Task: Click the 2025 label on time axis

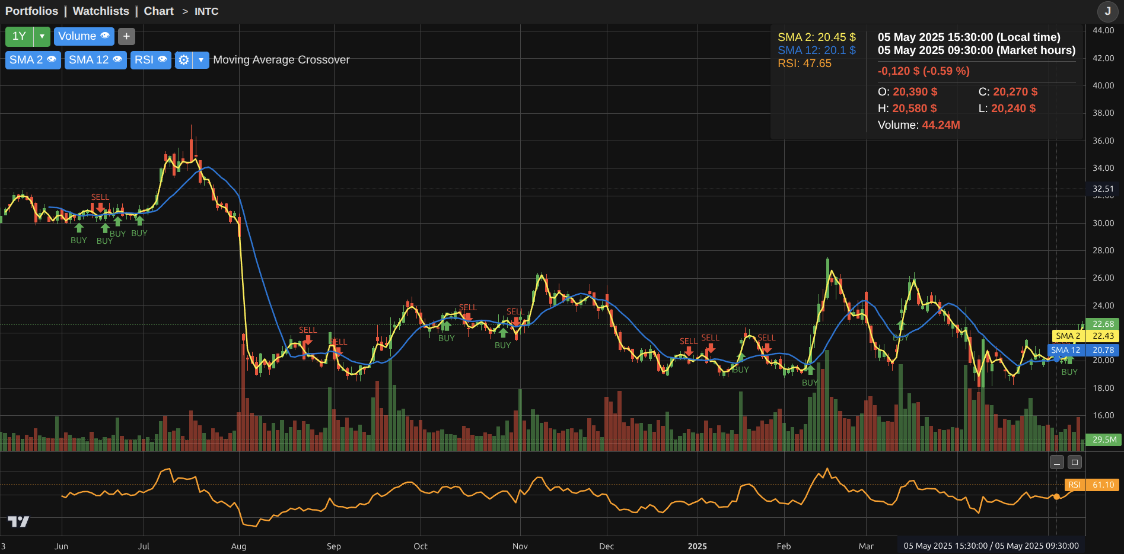Action: coord(698,546)
